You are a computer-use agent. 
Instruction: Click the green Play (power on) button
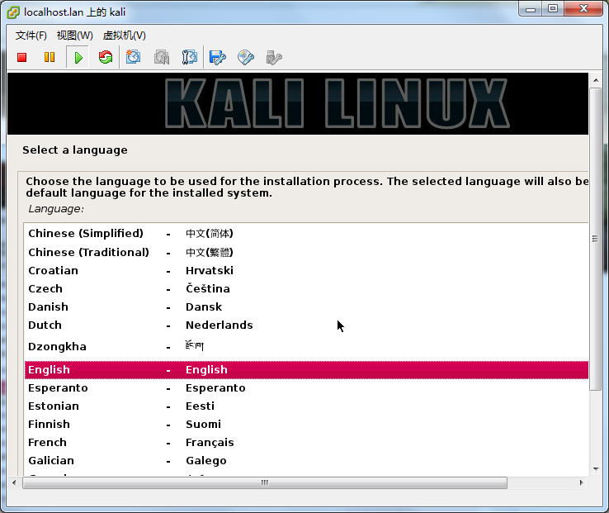pos(78,58)
